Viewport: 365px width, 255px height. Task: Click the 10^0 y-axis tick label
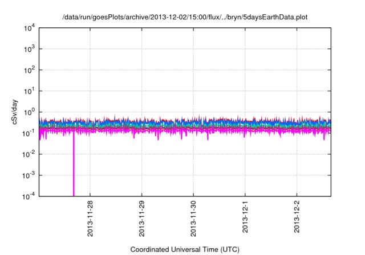(29, 112)
